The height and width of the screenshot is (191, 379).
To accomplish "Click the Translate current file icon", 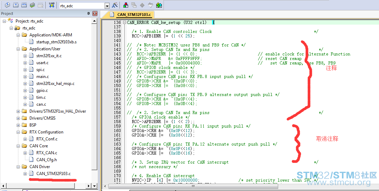I will click(x=8, y=5).
